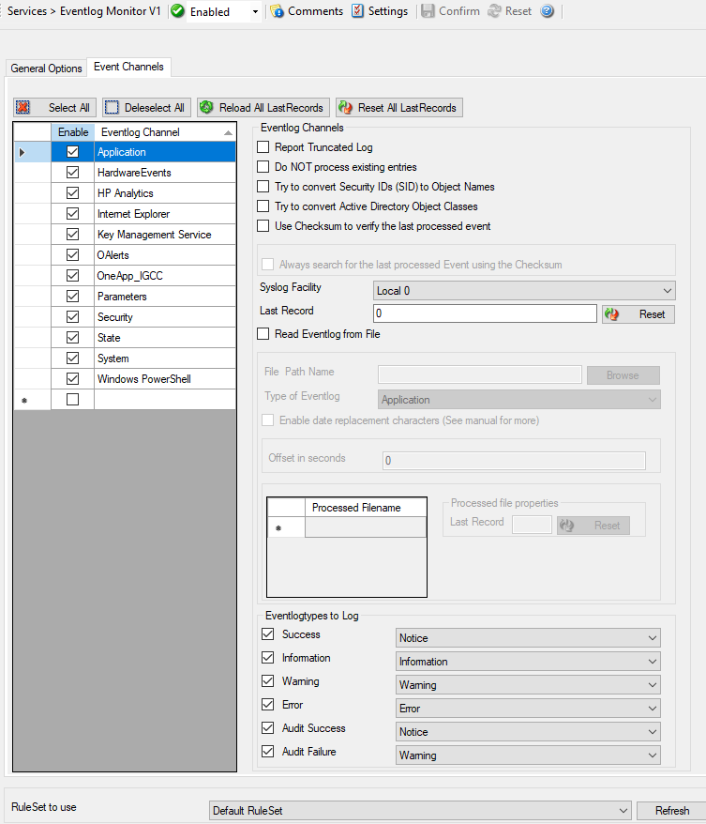
Task: Click Reload All LastRecords
Action: [262, 108]
